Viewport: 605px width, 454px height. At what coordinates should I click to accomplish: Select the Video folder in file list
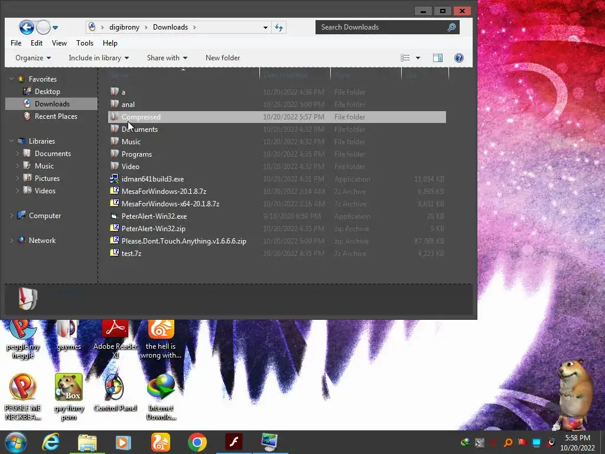[131, 166]
